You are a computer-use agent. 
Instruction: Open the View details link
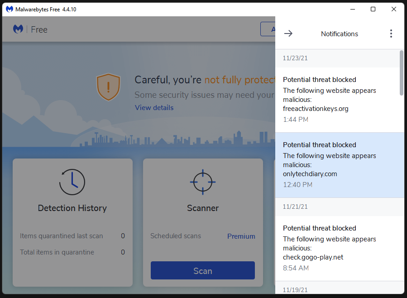(x=154, y=108)
